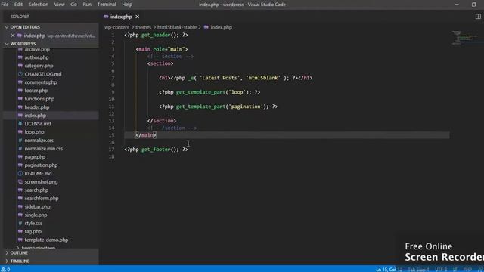Open loop.php from the explorer
Screen dimensions: 484x272
(x=34, y=132)
